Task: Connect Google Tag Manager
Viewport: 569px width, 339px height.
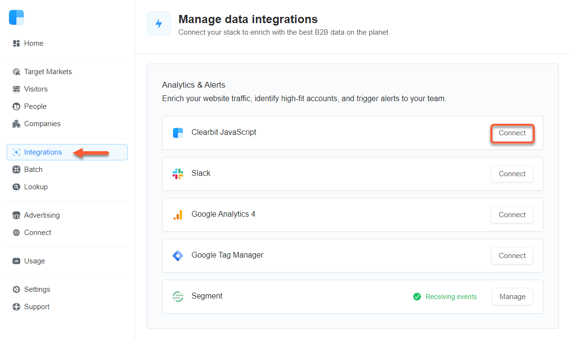Action: click(x=512, y=256)
